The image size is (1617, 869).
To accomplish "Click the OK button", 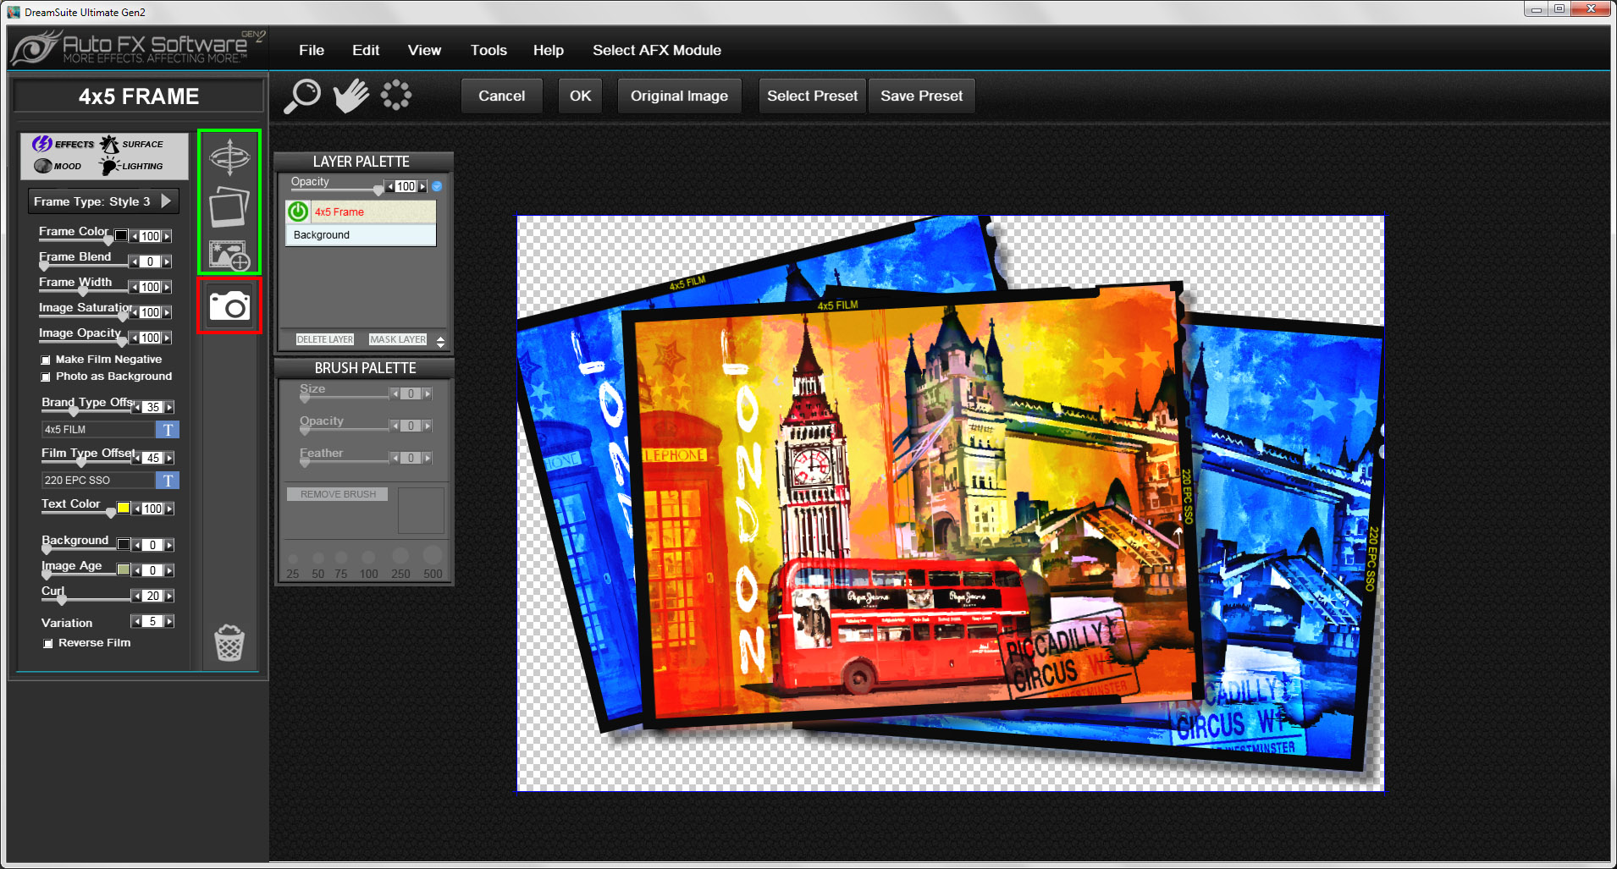I will 581,96.
